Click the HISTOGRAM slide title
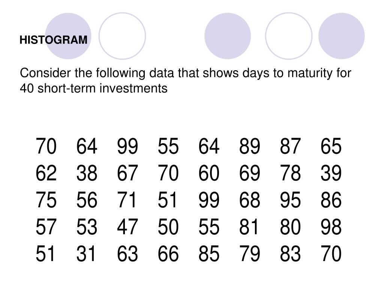 click(x=53, y=40)
